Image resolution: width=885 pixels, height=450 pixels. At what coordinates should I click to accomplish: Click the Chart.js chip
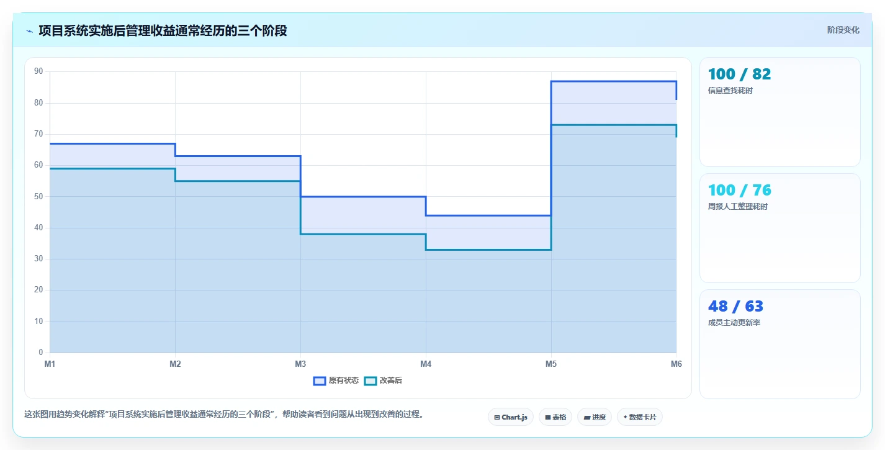pyautogui.click(x=511, y=417)
